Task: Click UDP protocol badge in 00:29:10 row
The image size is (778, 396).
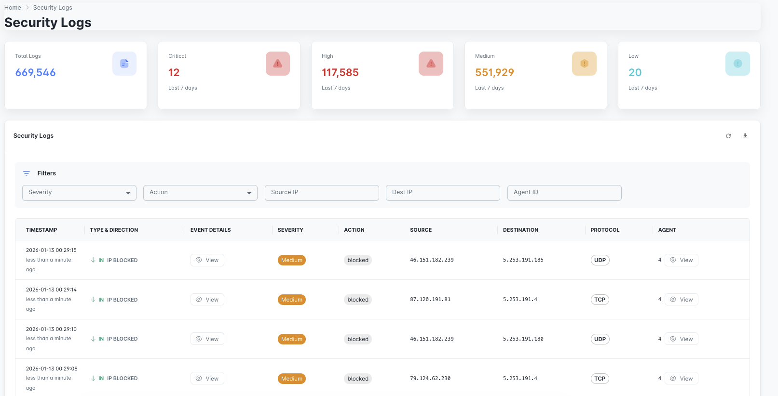Action: click(600, 339)
